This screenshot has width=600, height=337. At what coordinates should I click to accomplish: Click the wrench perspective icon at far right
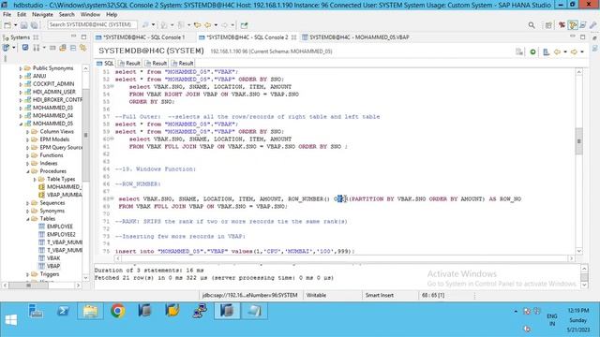[x=592, y=25]
